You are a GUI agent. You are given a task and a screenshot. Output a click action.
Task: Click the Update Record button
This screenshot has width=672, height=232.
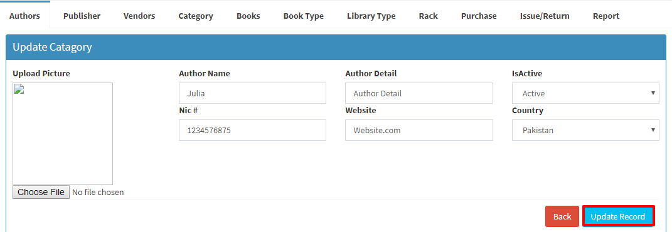click(x=618, y=216)
